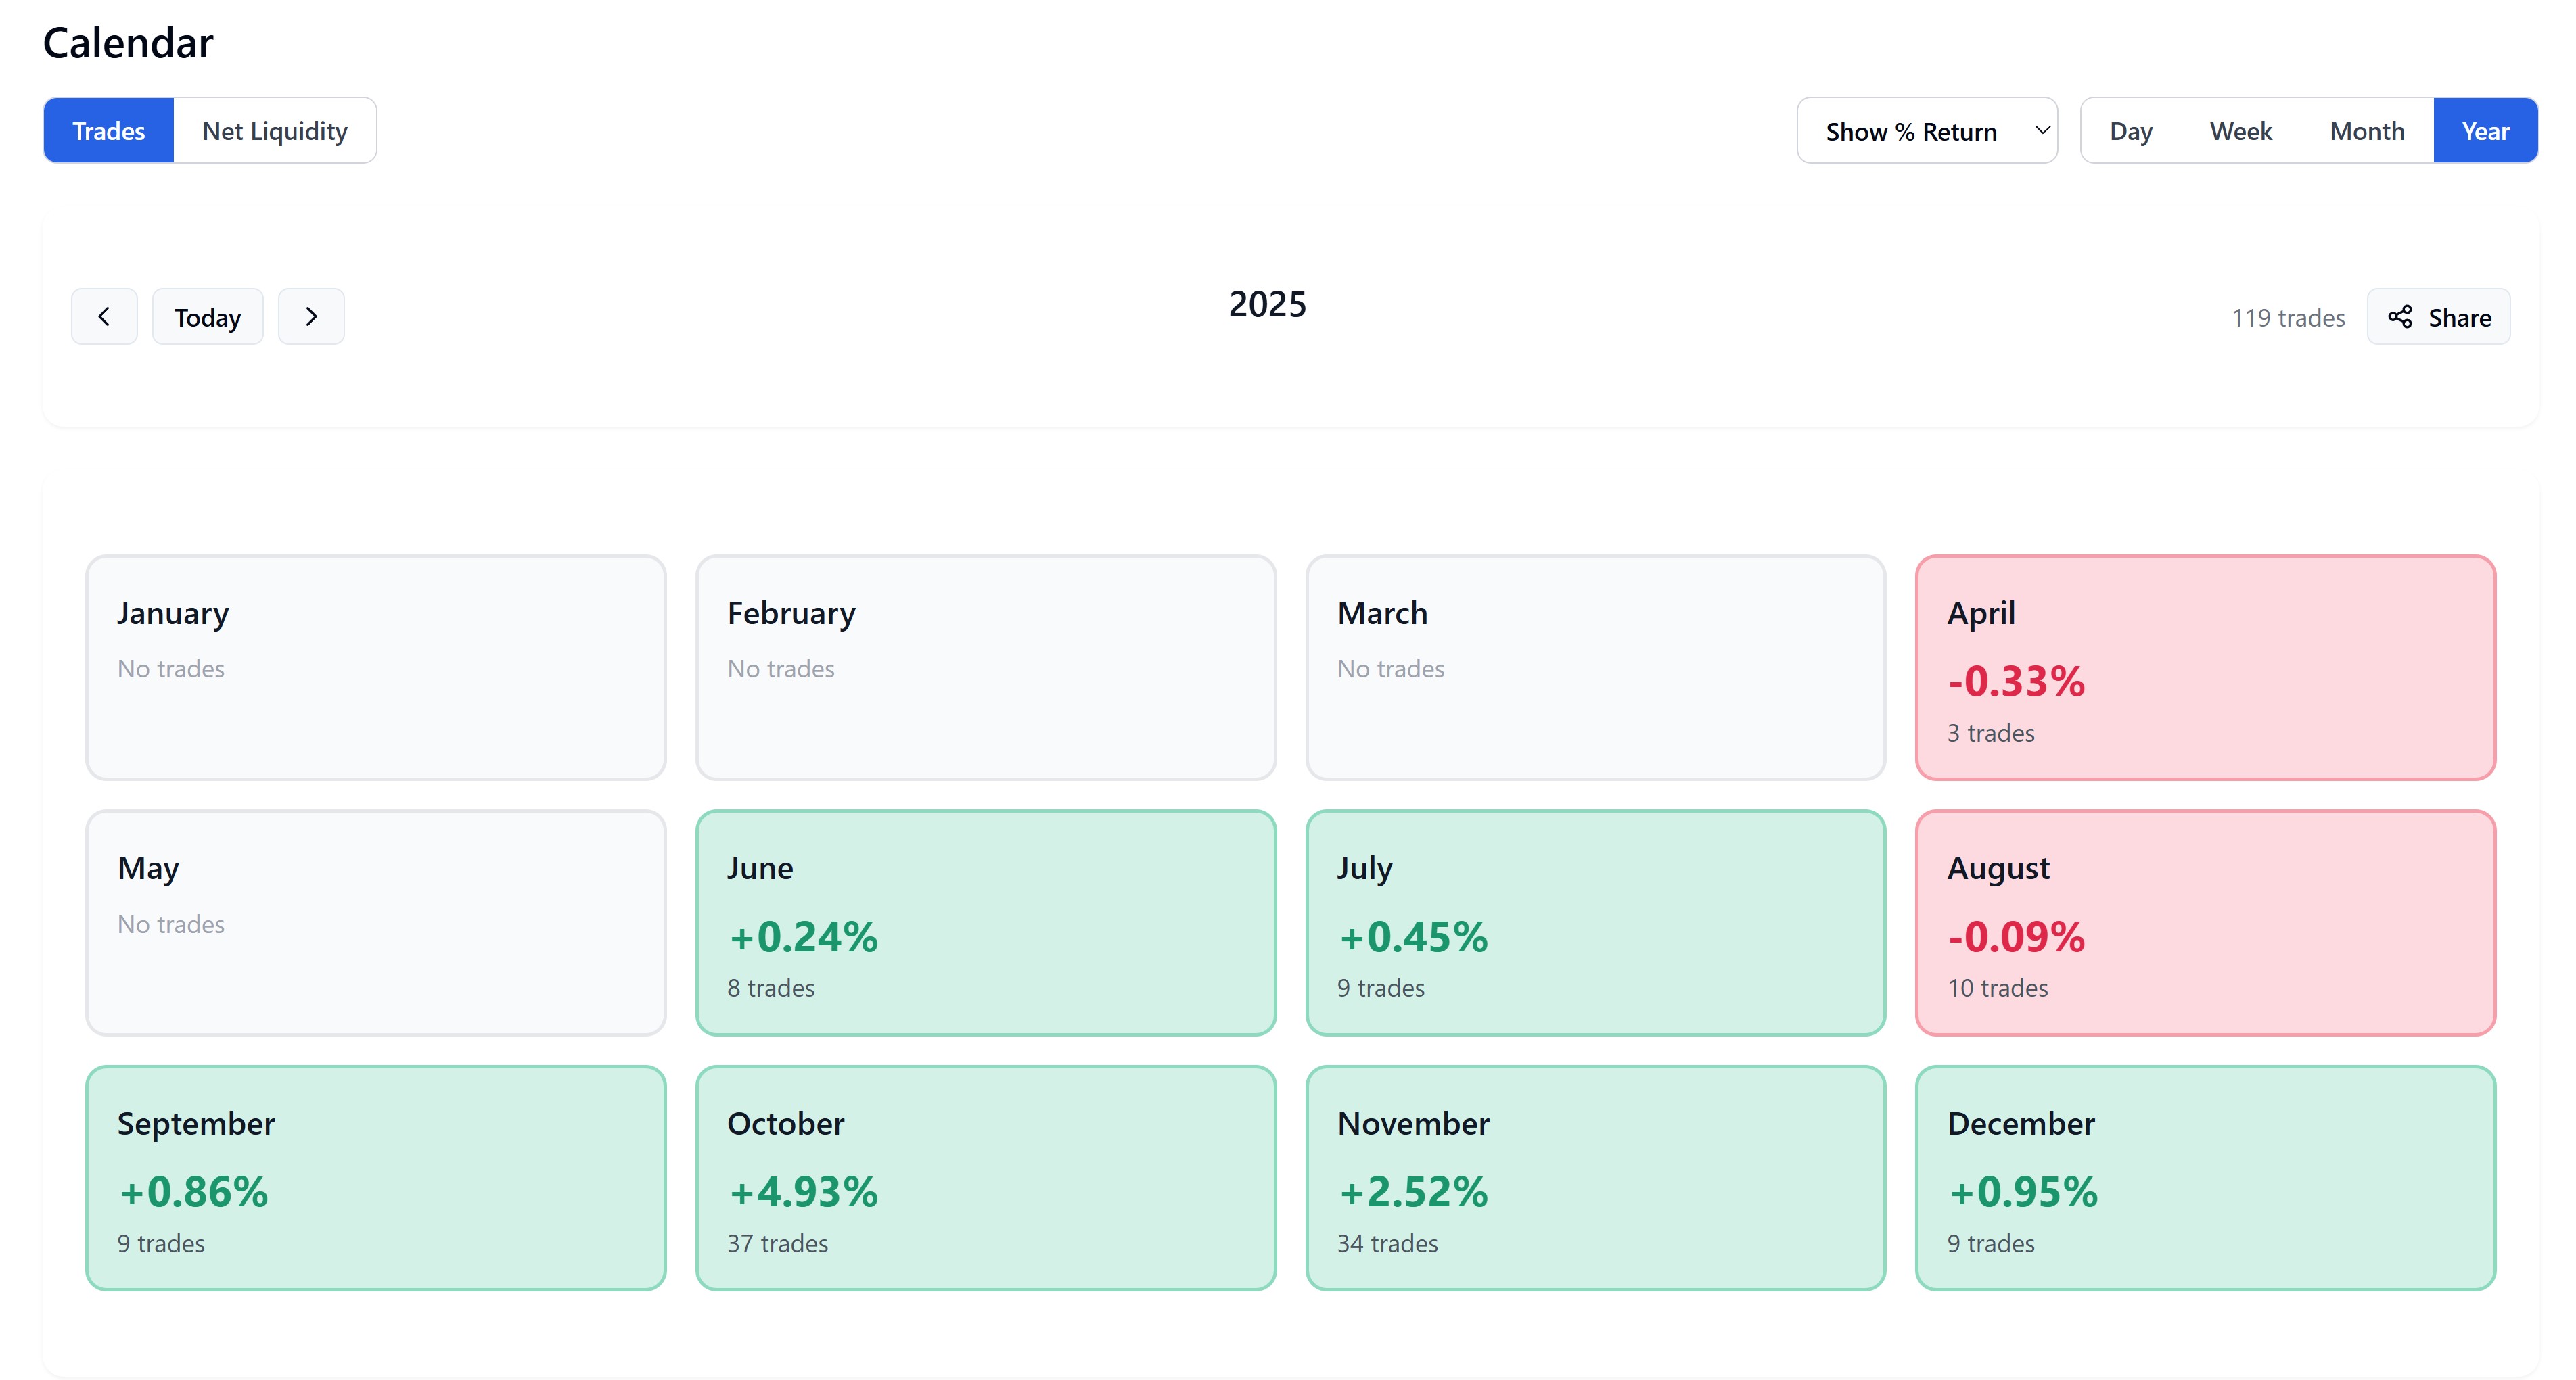Open the June month card
2576x1380 pixels.
tap(985, 922)
